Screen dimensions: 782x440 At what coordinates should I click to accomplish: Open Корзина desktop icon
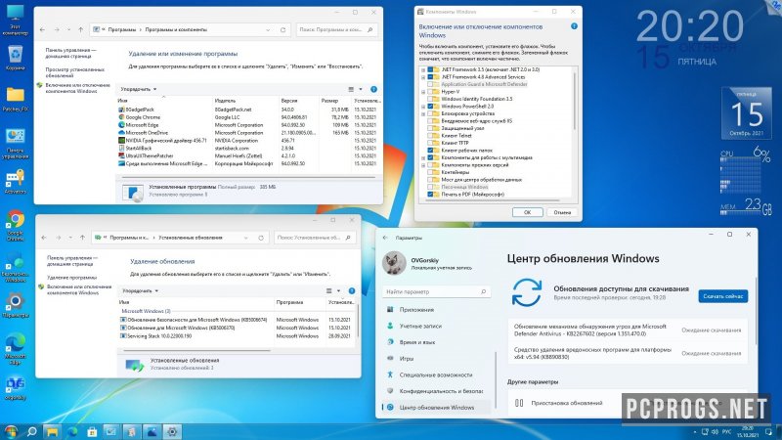click(15, 58)
